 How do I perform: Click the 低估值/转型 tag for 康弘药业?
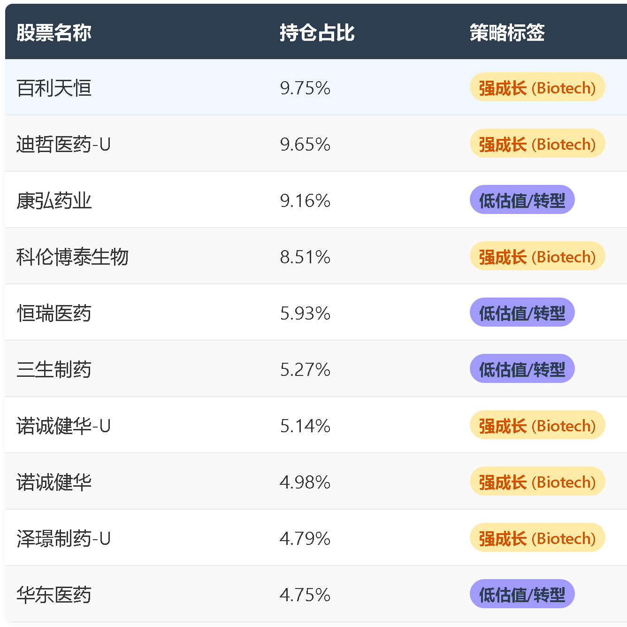[522, 200]
